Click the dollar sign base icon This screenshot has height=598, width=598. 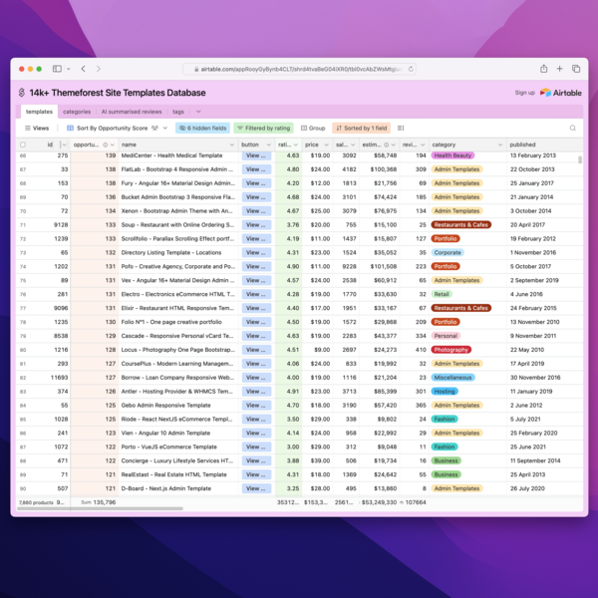22,93
